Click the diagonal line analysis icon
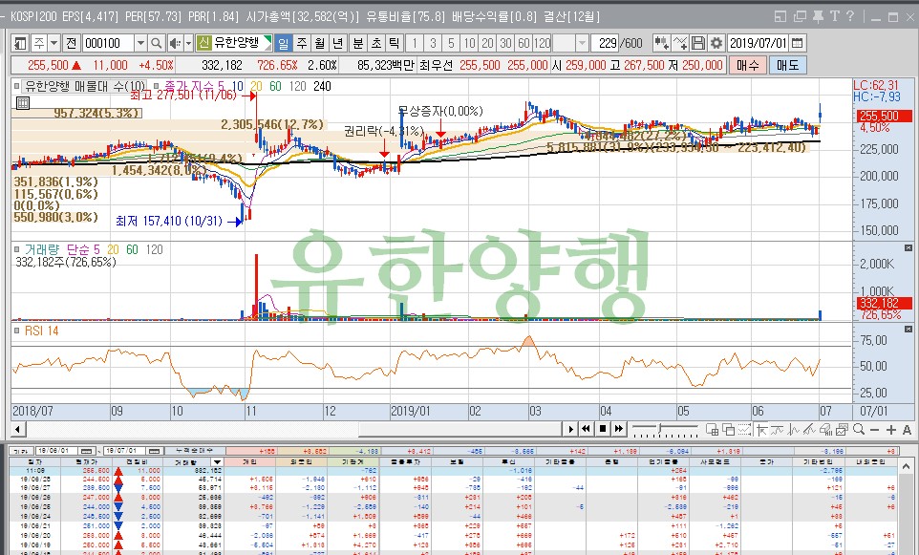 (x=809, y=430)
